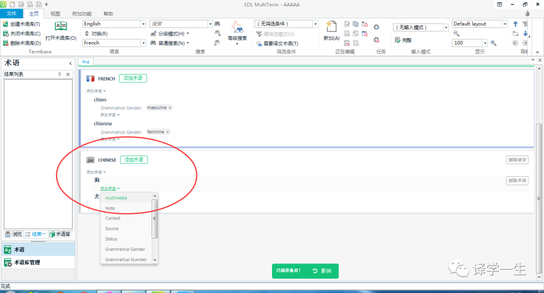Click the zoom in magnifier icon beside 100

click(x=493, y=43)
